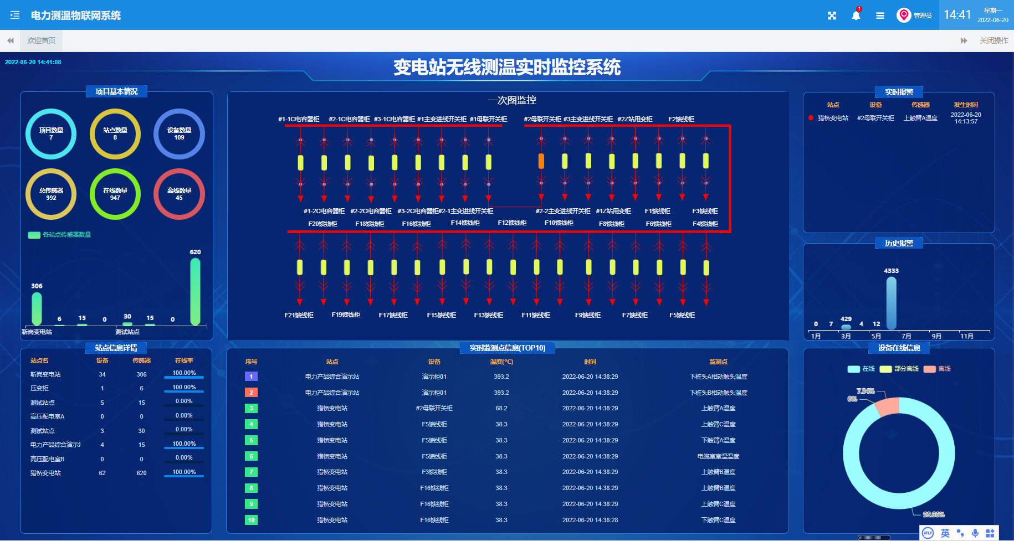Activate voice input with the iFLY microphone icon
Viewport: 1014px width, 541px height.
(x=976, y=533)
